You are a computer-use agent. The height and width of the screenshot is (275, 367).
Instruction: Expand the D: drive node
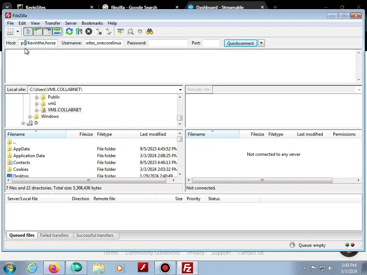[23, 123]
